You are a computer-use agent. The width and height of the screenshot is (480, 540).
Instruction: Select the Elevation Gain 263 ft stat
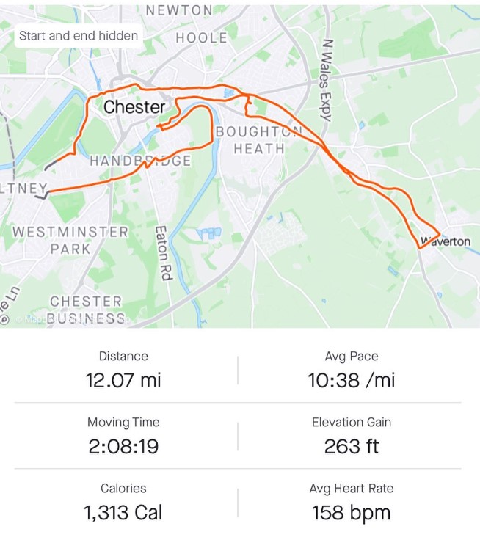pos(352,437)
